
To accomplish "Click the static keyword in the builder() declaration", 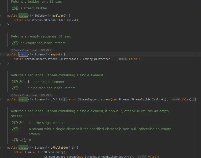I will point(23,16).
